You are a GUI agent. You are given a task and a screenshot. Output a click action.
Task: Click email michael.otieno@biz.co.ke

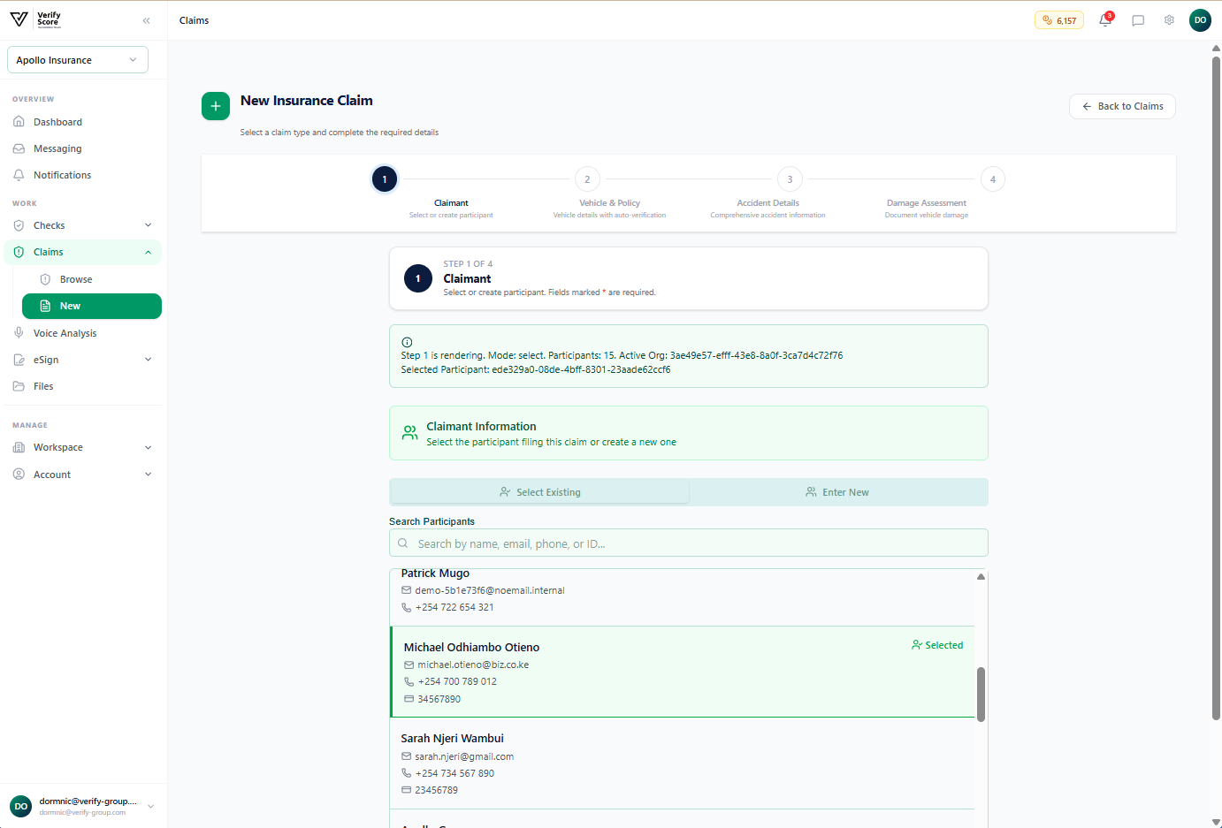[473, 665]
